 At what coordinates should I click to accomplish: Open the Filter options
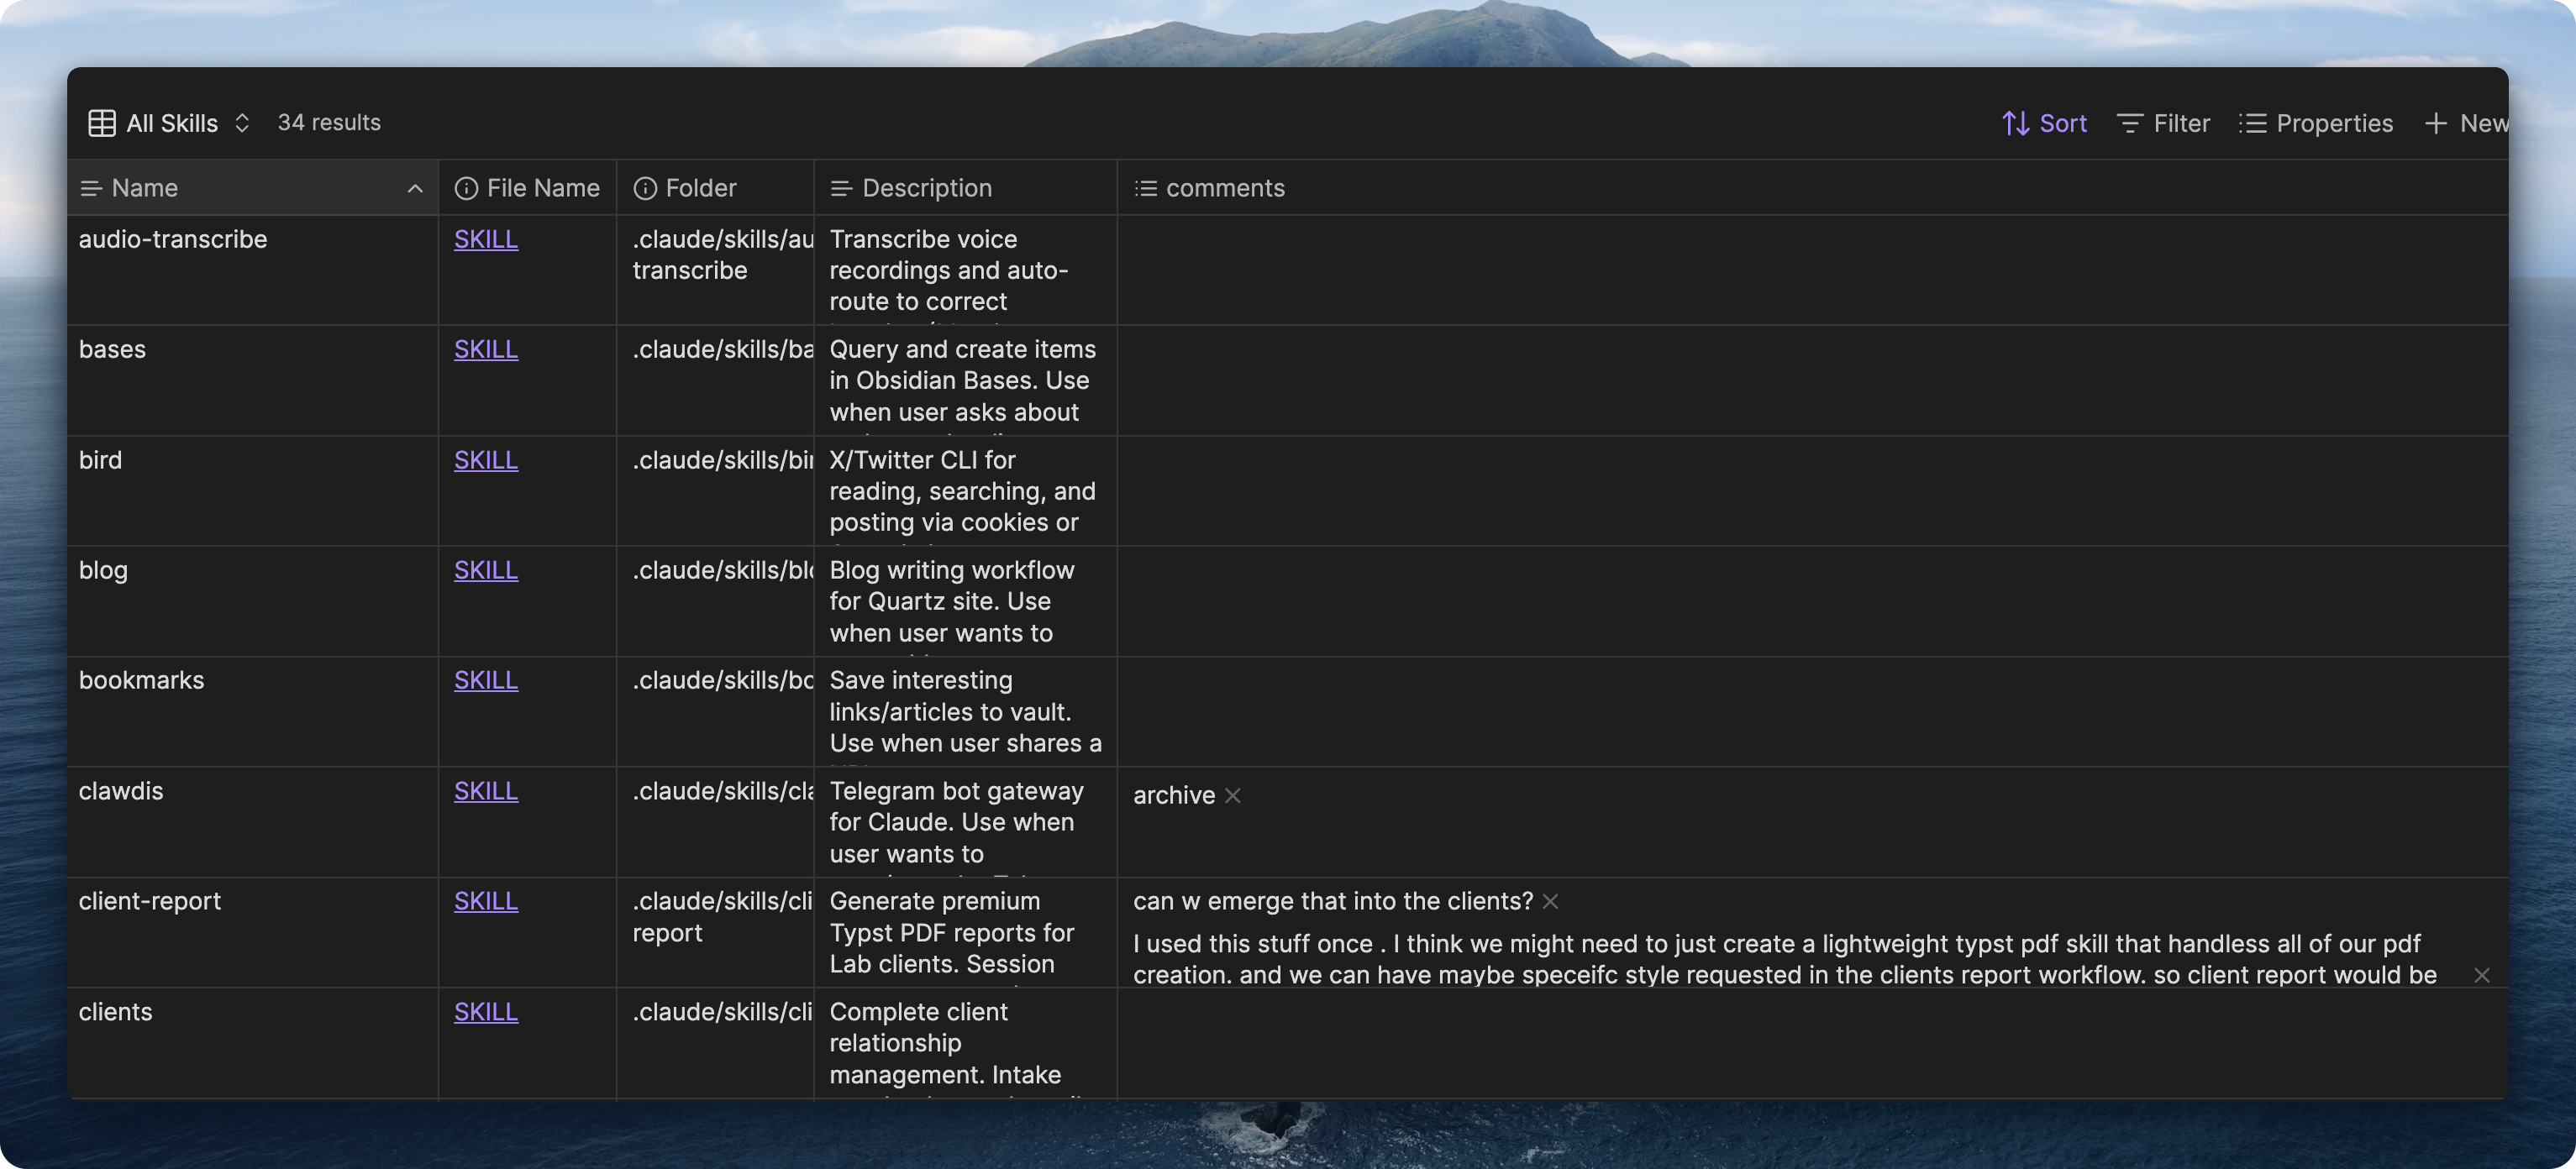2163,123
